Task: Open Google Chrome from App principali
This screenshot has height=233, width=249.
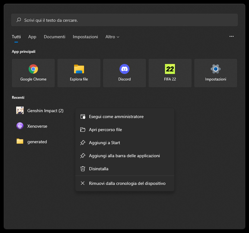Action: 33,73
